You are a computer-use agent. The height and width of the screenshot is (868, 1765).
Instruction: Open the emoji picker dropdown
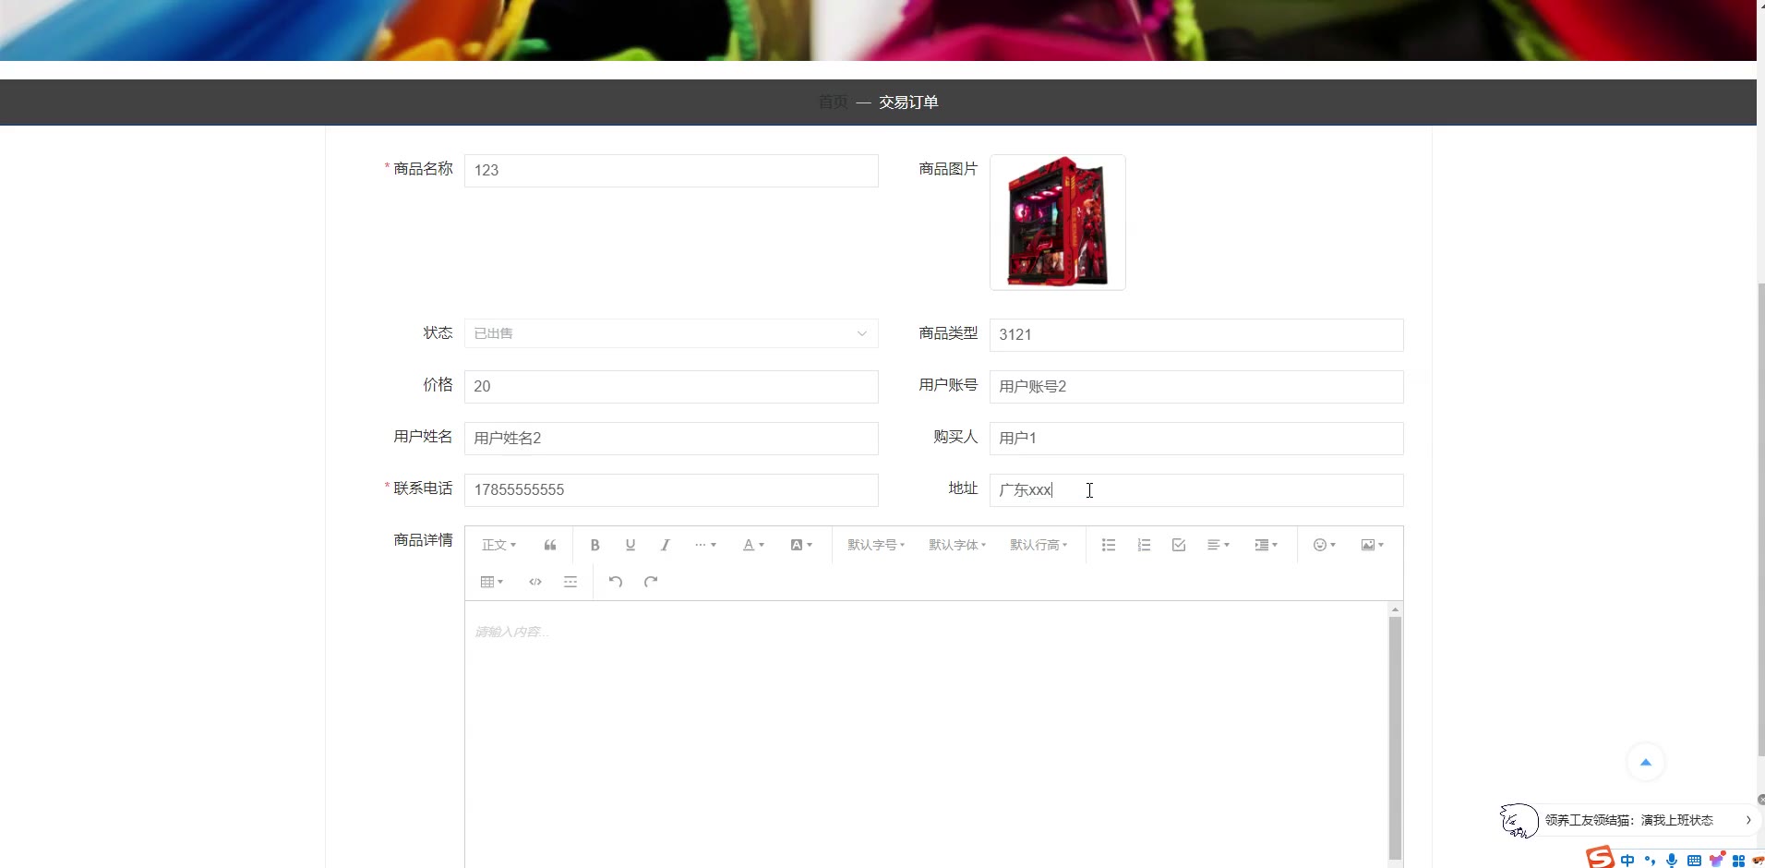1325,545
